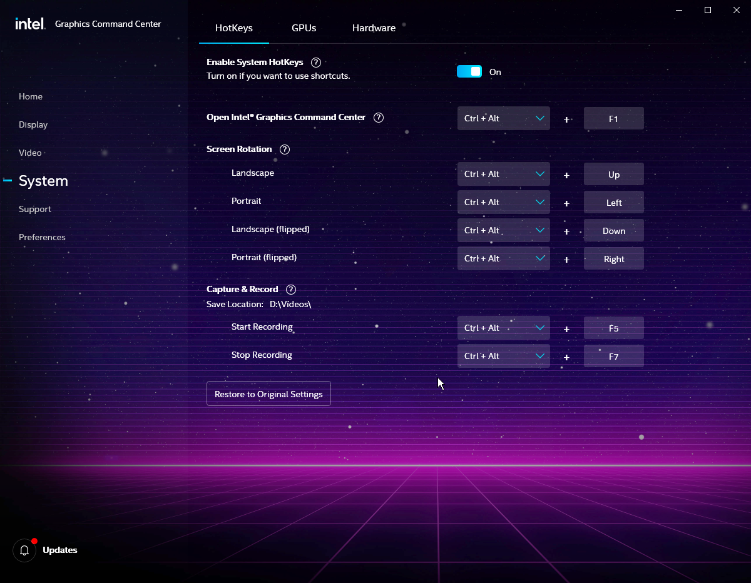The width and height of the screenshot is (751, 583).
Task: Open the Start Recording modifier dropdown
Action: pos(504,328)
